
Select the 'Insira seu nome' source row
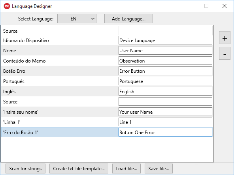tap(60, 112)
